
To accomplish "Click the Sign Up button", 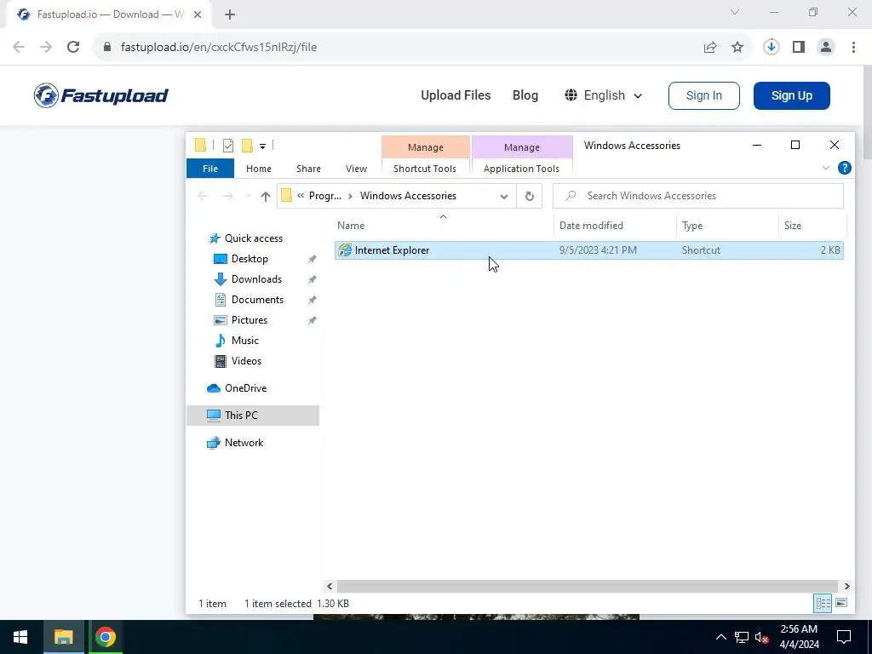I will click(x=791, y=95).
